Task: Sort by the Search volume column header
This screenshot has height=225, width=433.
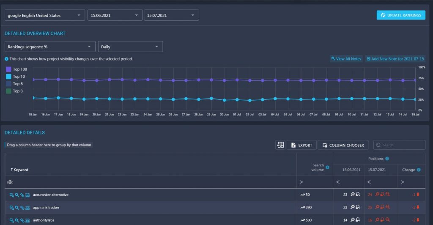Action: click(x=318, y=167)
